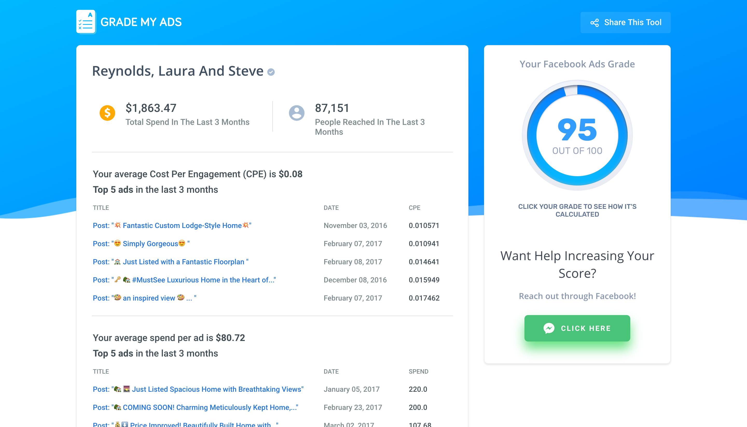This screenshot has height=427, width=747.
Task: Click the share icon in the header
Action: pyautogui.click(x=594, y=23)
